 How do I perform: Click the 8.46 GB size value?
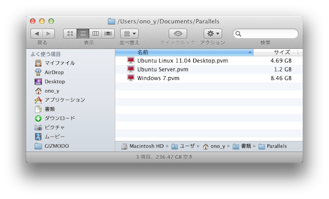(x=281, y=78)
